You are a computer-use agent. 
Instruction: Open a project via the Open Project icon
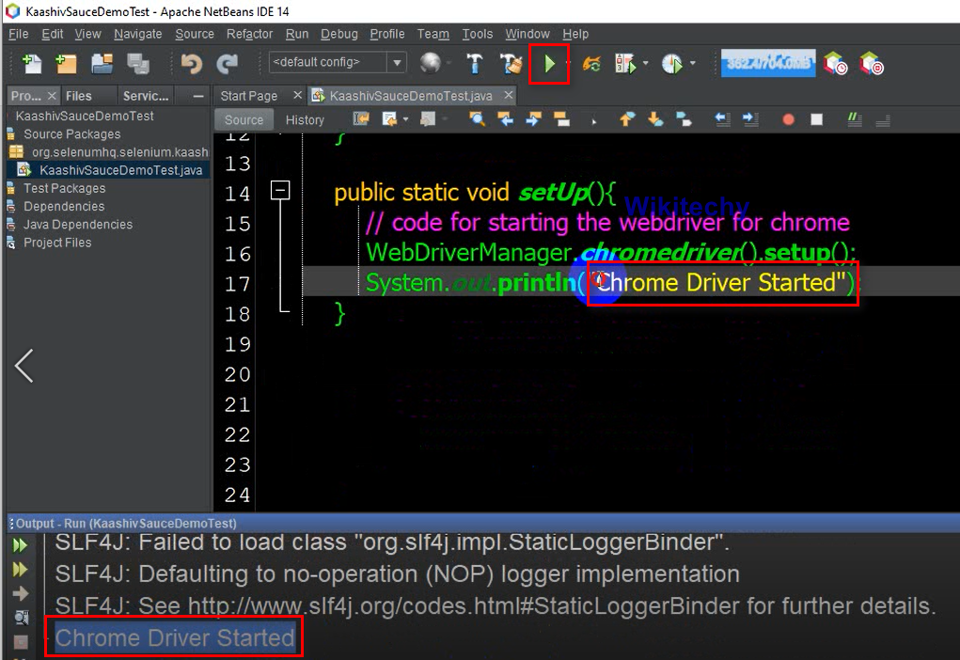[103, 63]
